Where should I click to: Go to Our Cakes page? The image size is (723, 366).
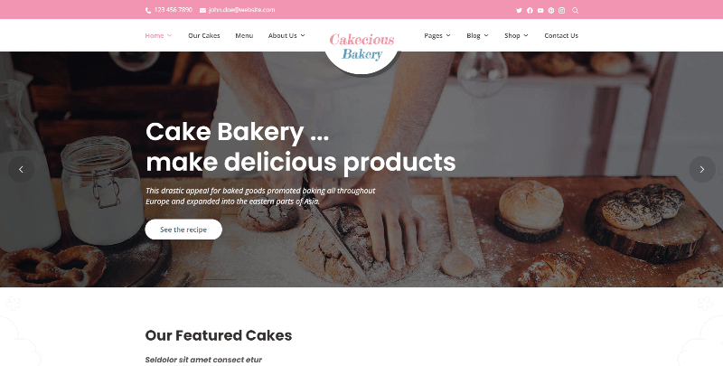tap(204, 35)
